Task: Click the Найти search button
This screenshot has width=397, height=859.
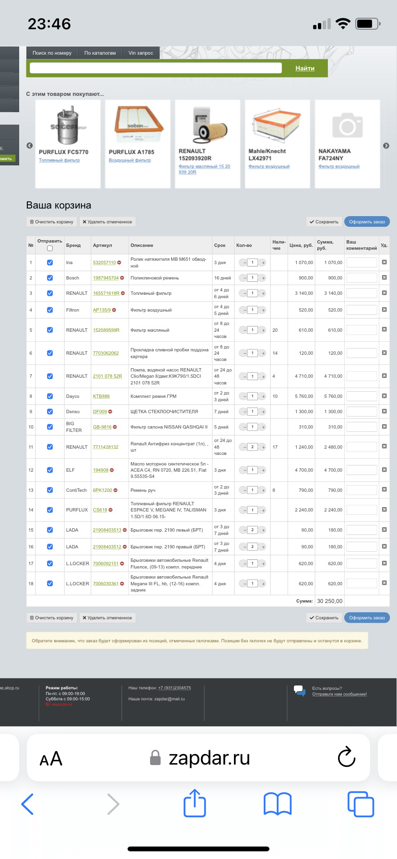Action: (305, 68)
